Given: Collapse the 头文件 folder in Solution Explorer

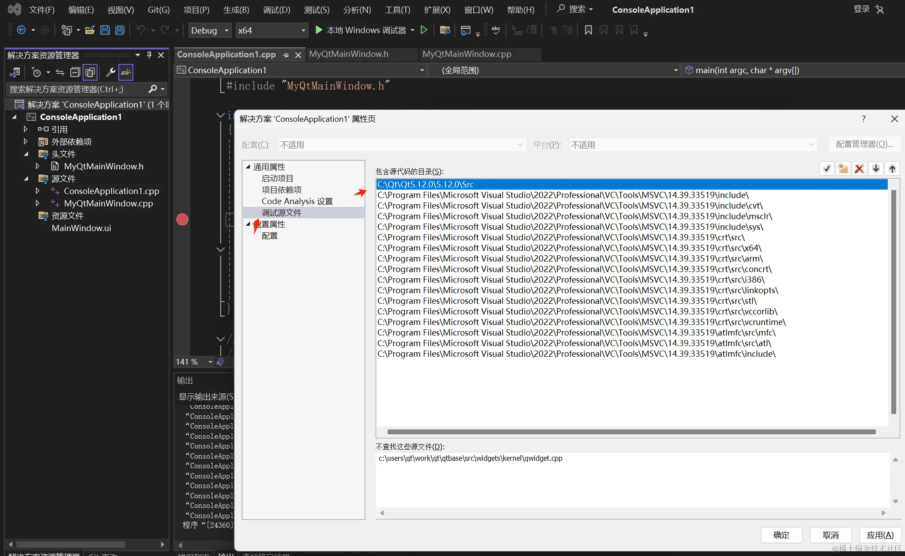Looking at the screenshot, I should click(x=26, y=154).
